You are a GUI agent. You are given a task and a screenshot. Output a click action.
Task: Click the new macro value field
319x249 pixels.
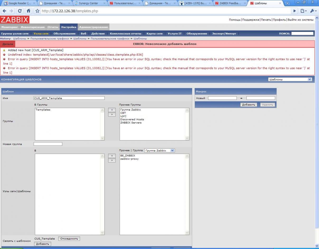(x=261, y=98)
